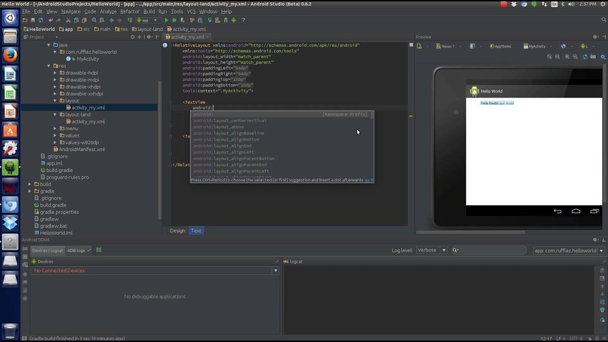Click the Synchronize toolbar icon
The image size is (608, 342).
click(41, 20)
